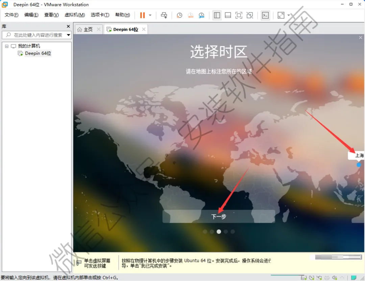This screenshot has width=365, height=281.
Task: Open the 选项卡(T) menu
Action: [x=100, y=15]
